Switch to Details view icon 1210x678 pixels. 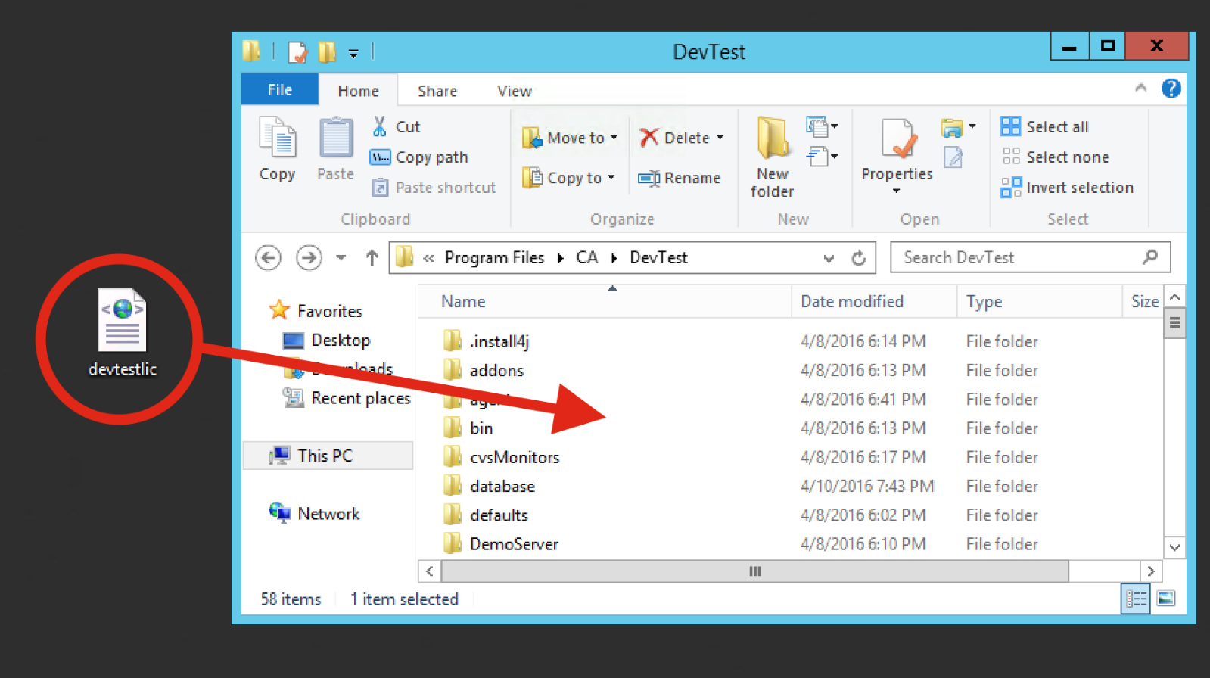[1136, 599]
